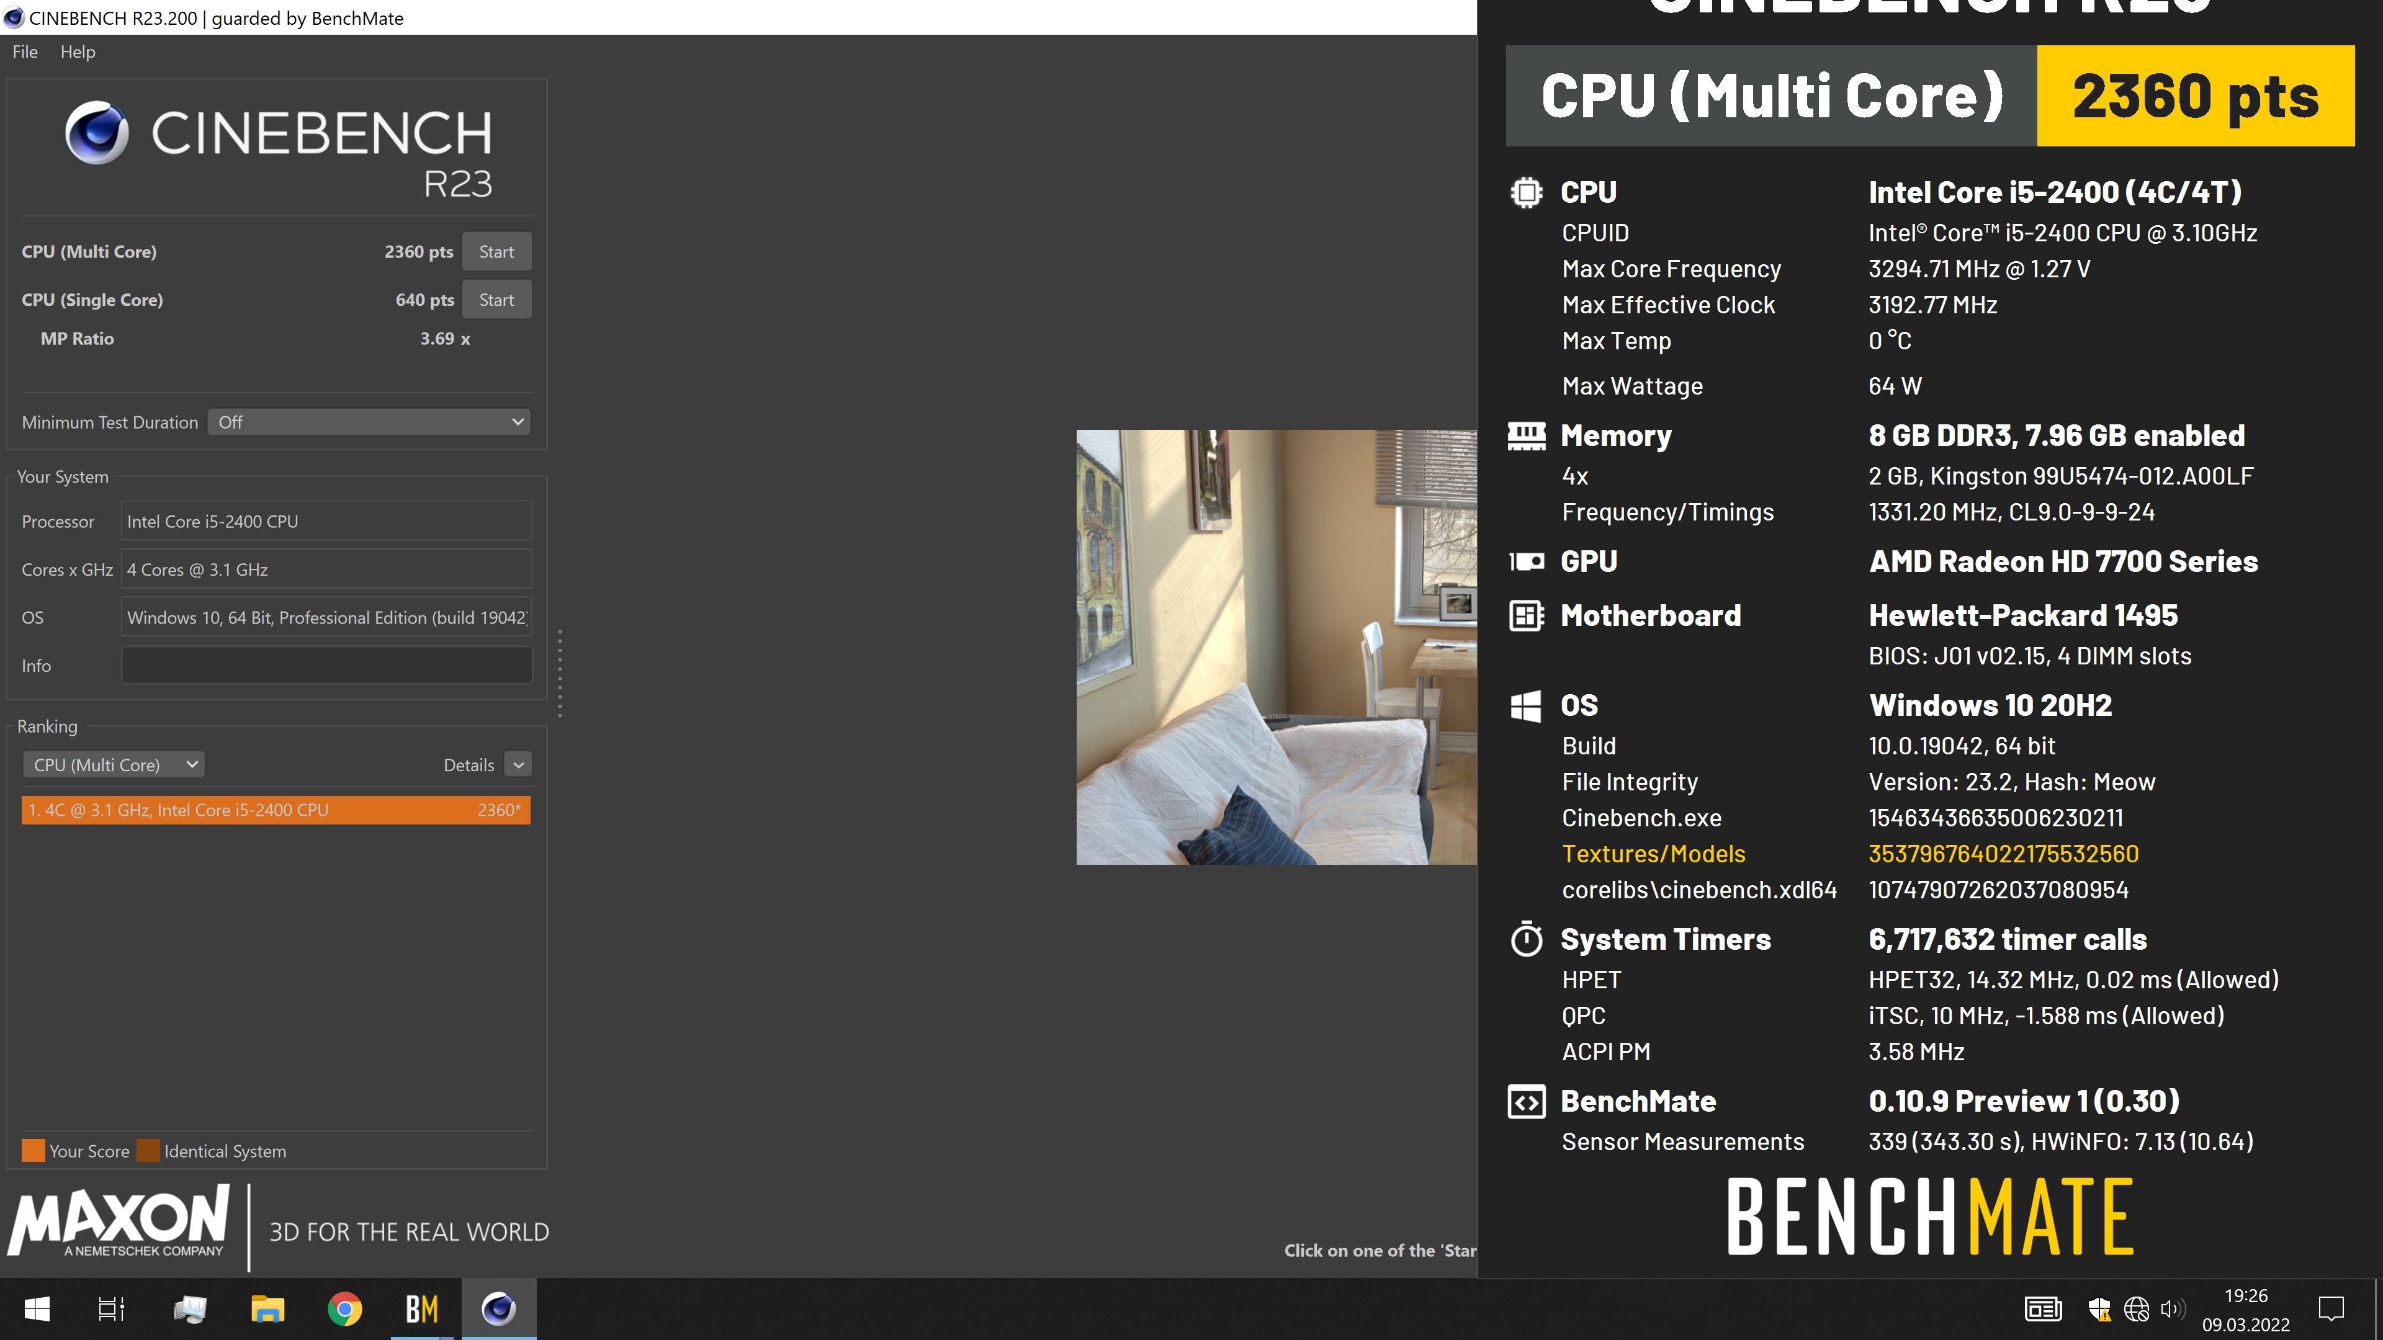Click the Max Wattage 64 W value
The image size is (2383, 1340).
pyautogui.click(x=1895, y=386)
